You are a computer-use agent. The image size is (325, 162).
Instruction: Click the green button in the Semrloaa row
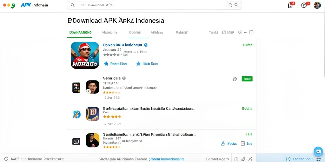point(247,79)
